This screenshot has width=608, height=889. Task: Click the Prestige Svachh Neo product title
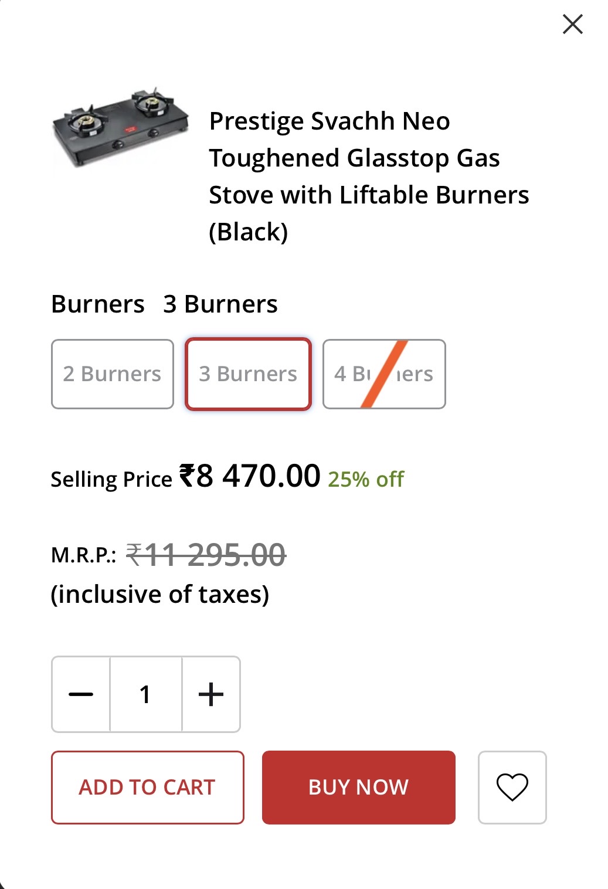pyautogui.click(x=368, y=176)
